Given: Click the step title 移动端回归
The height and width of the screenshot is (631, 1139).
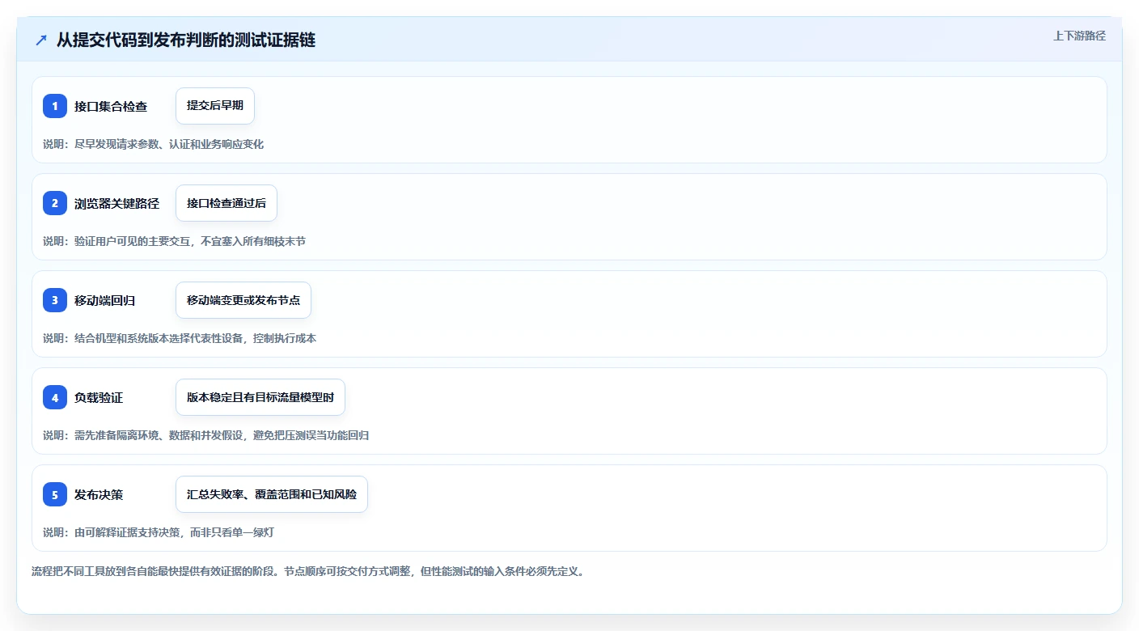Looking at the screenshot, I should (104, 300).
